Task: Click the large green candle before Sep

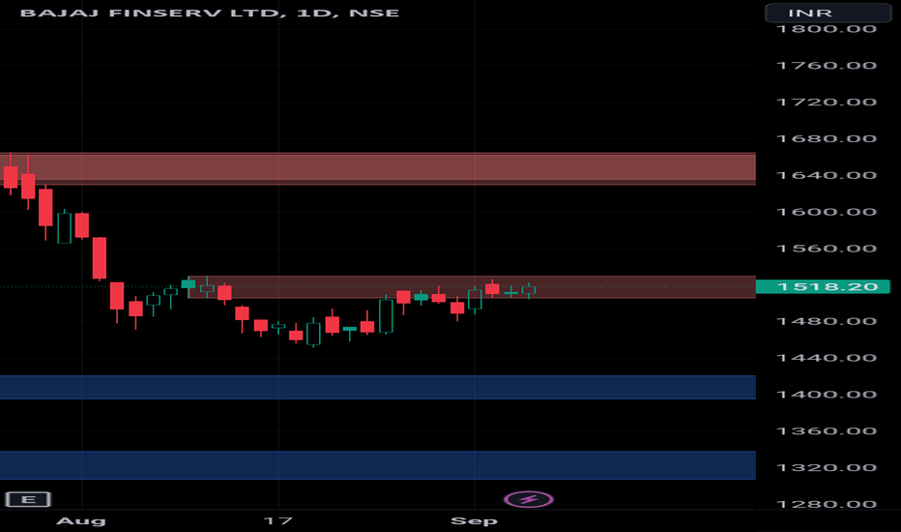Action: click(386, 315)
